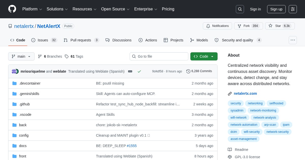Open the search magnifier button
The image size is (305, 160).
click(240, 9)
